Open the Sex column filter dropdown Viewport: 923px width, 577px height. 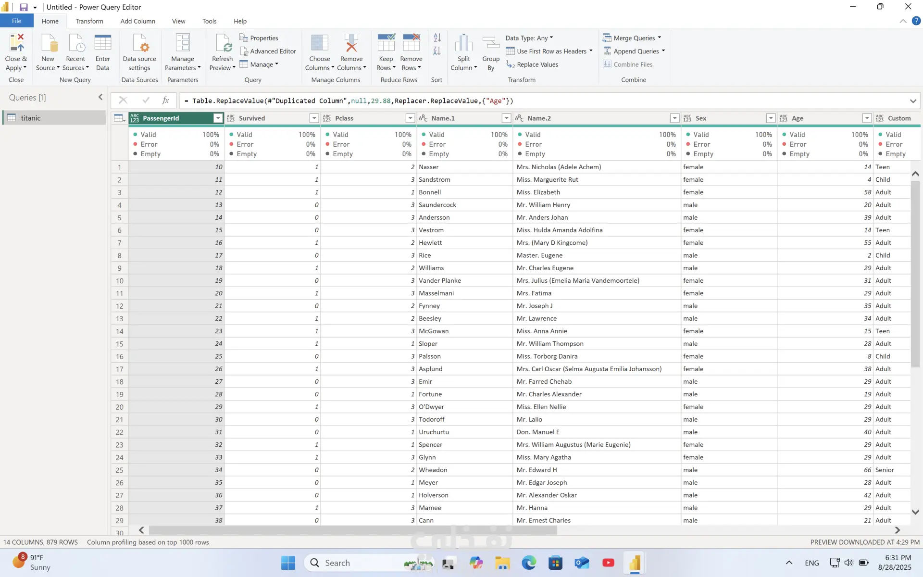[x=771, y=118]
